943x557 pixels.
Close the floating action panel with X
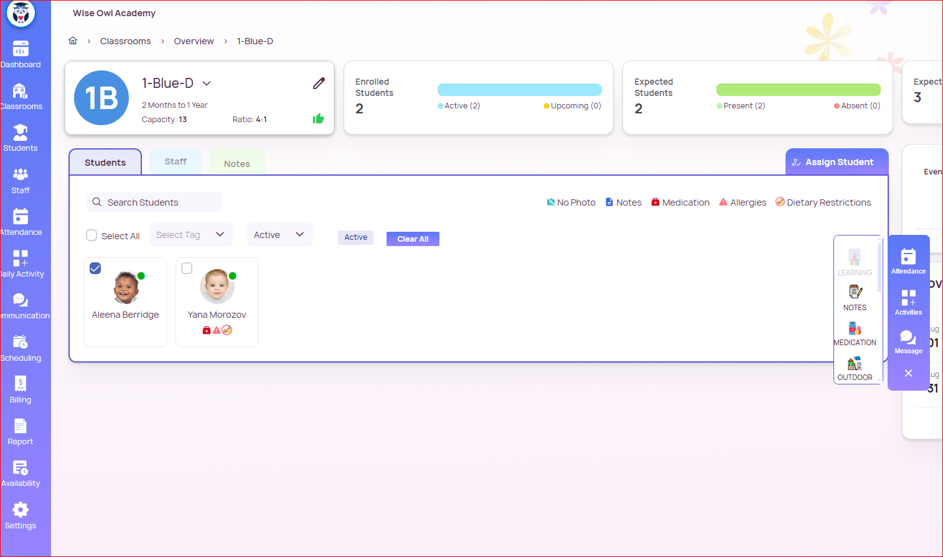click(908, 373)
